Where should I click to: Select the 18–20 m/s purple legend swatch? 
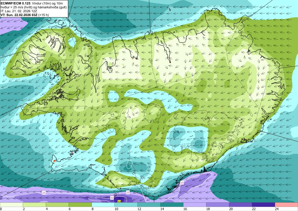click(x=218, y=205)
